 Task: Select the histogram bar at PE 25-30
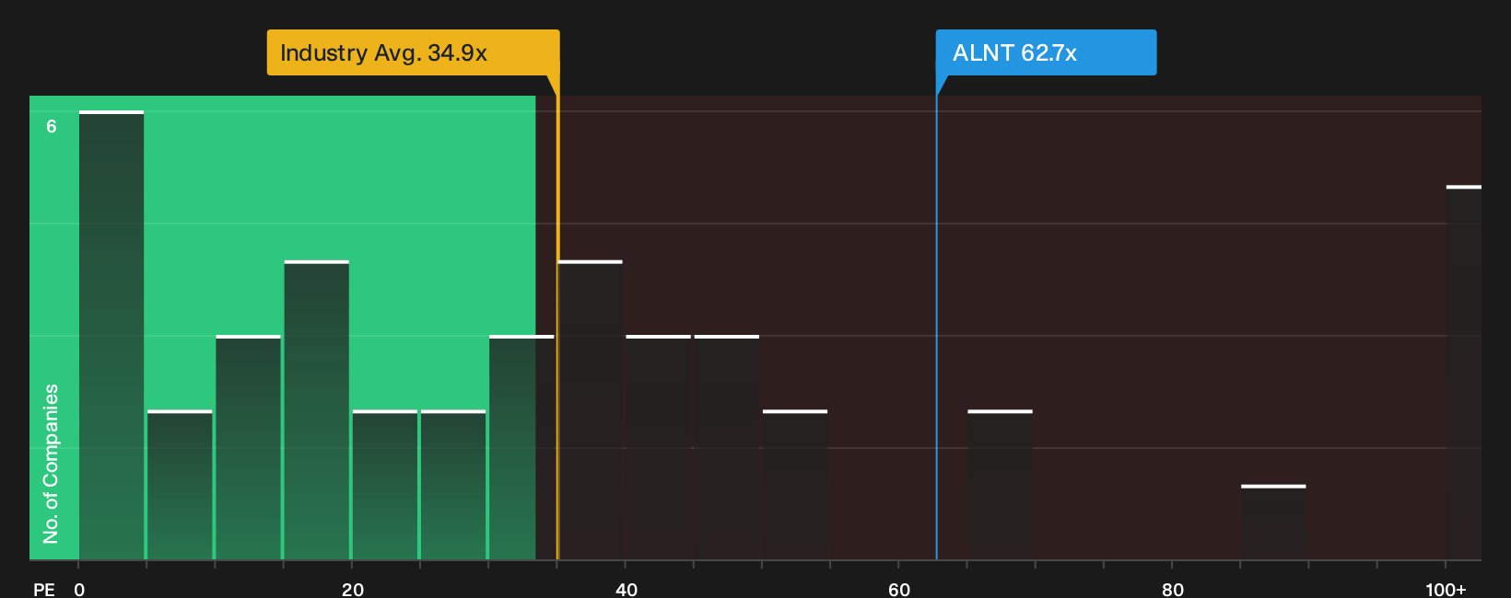[x=453, y=485]
